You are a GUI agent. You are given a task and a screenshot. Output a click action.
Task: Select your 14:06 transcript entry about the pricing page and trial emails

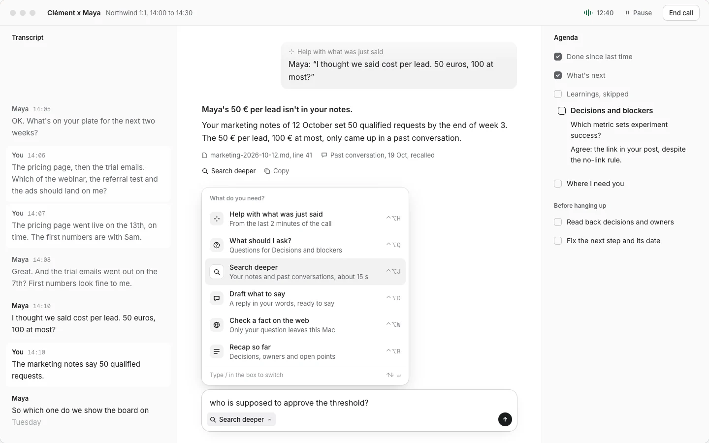[89, 173]
